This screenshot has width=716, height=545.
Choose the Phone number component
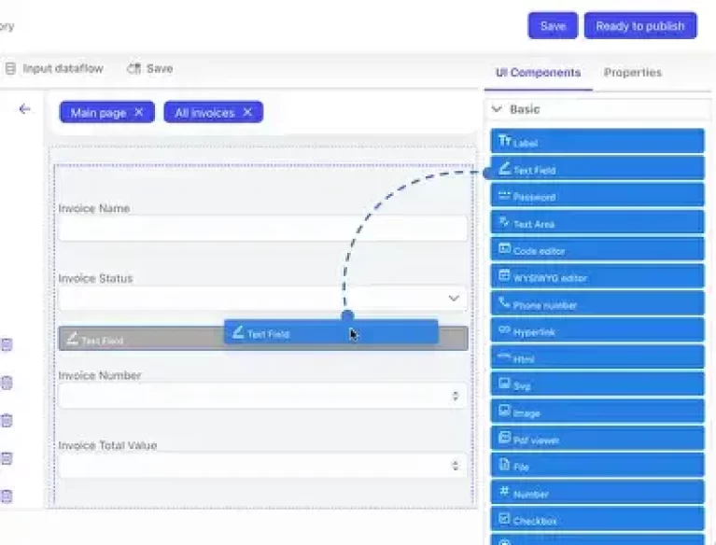pos(597,303)
